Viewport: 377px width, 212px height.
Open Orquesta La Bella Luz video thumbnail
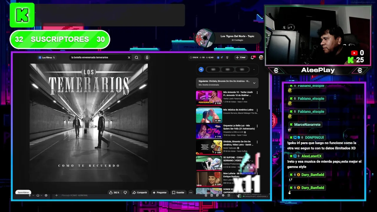(209, 131)
